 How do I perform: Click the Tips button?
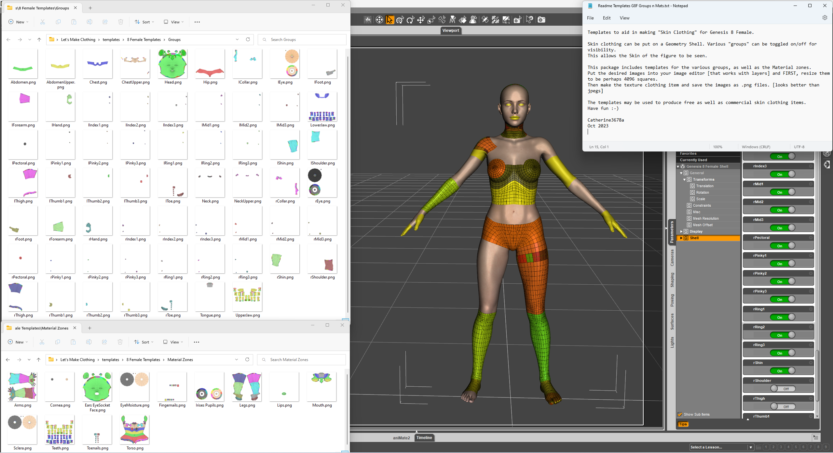pyautogui.click(x=683, y=424)
